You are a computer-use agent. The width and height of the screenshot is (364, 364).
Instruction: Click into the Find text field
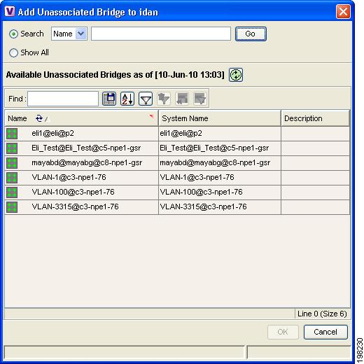63,99
